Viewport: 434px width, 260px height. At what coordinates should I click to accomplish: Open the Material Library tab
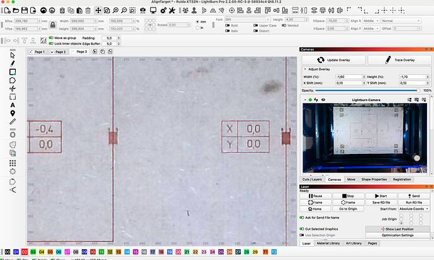328,243
